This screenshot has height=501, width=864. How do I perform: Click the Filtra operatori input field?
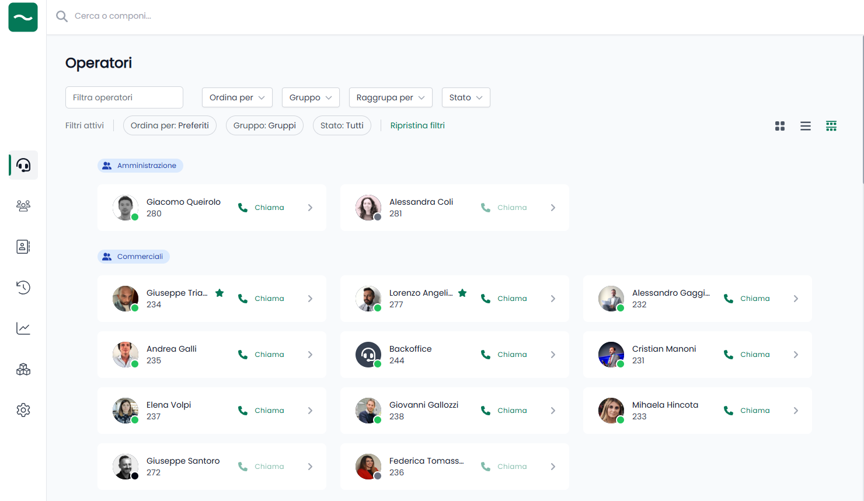click(124, 97)
